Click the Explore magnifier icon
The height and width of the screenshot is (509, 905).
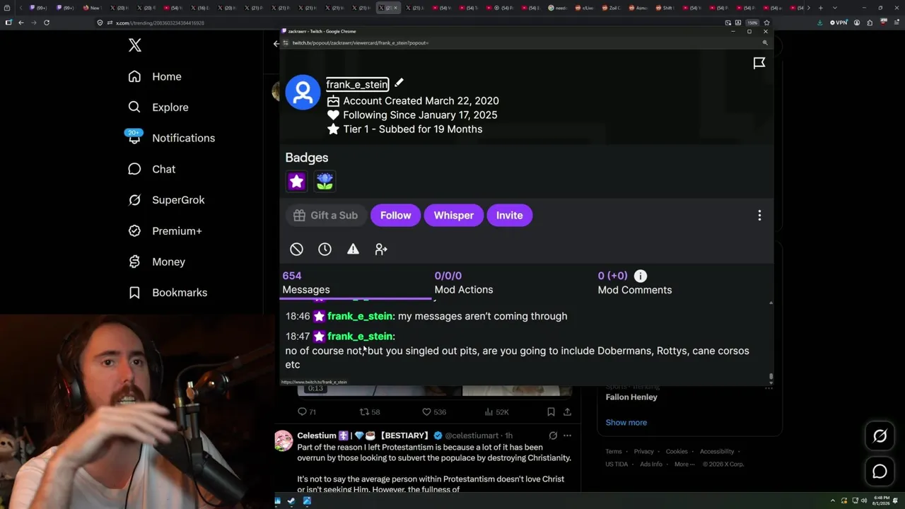click(x=134, y=107)
